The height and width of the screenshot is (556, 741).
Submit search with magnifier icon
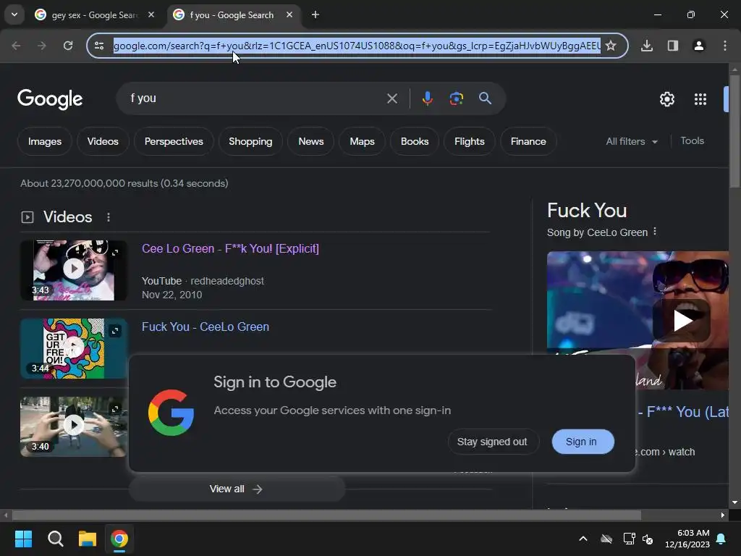pos(485,98)
